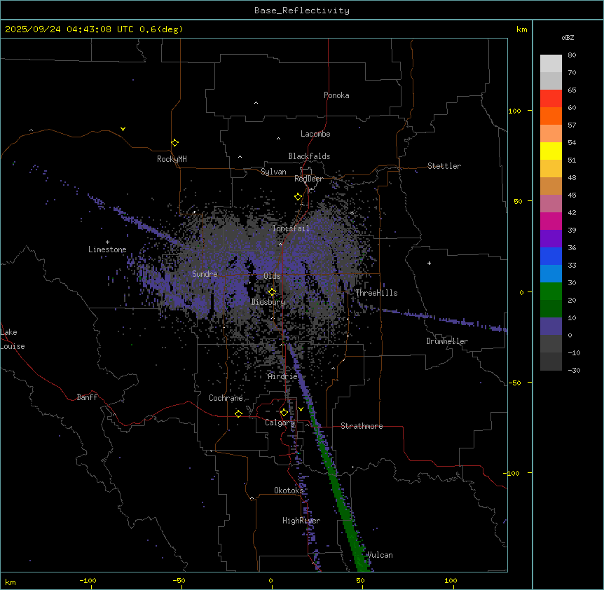
Task: Select the Drumheller city label
Action: [447, 341]
